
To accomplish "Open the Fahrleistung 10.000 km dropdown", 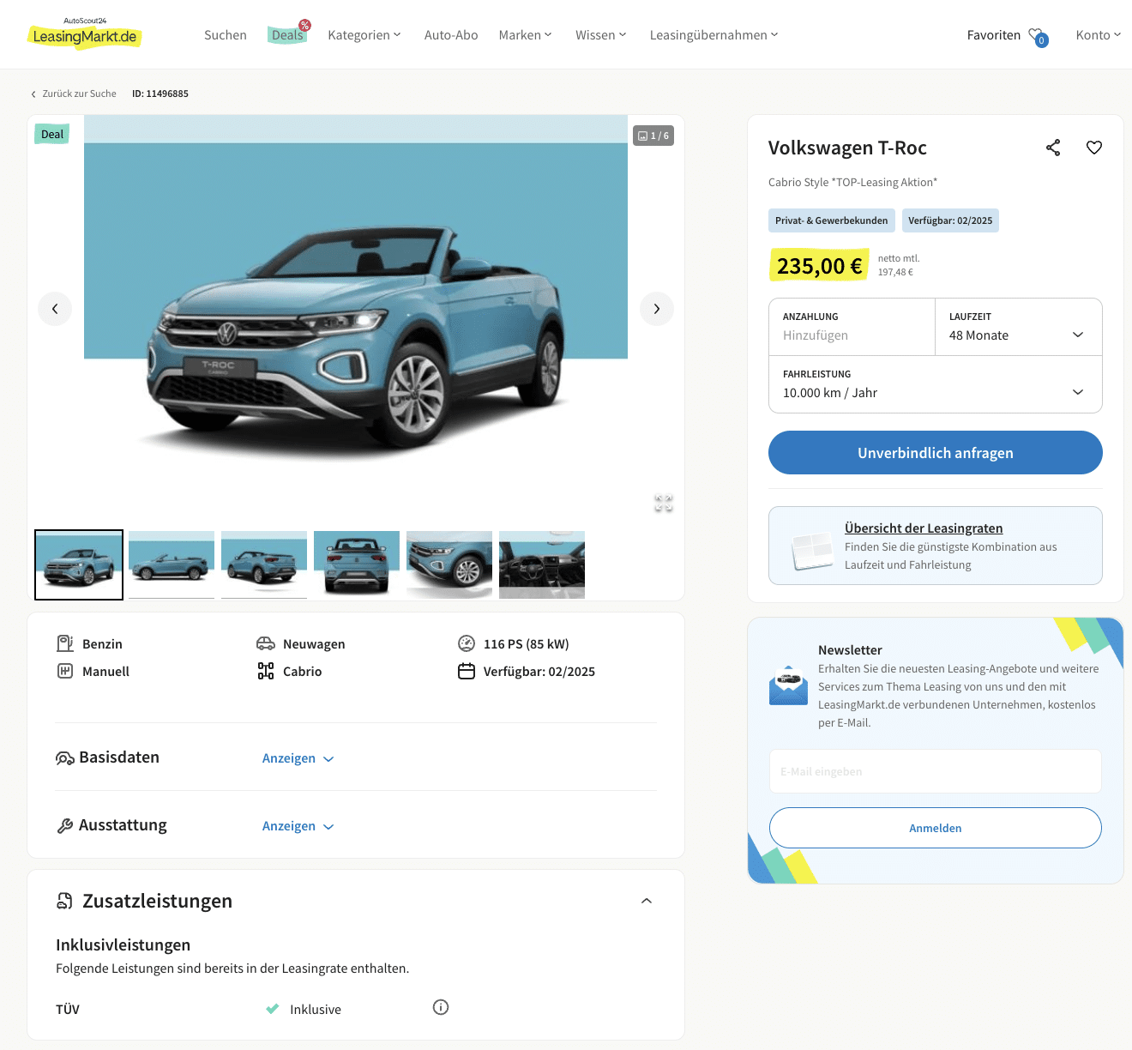I will [936, 384].
